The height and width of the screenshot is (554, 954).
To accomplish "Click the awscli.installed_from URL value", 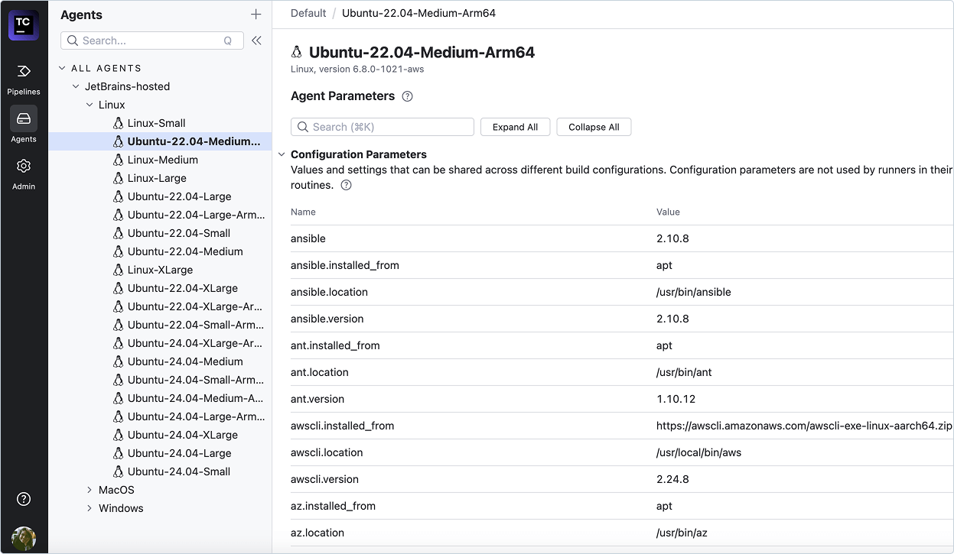I will 804,426.
